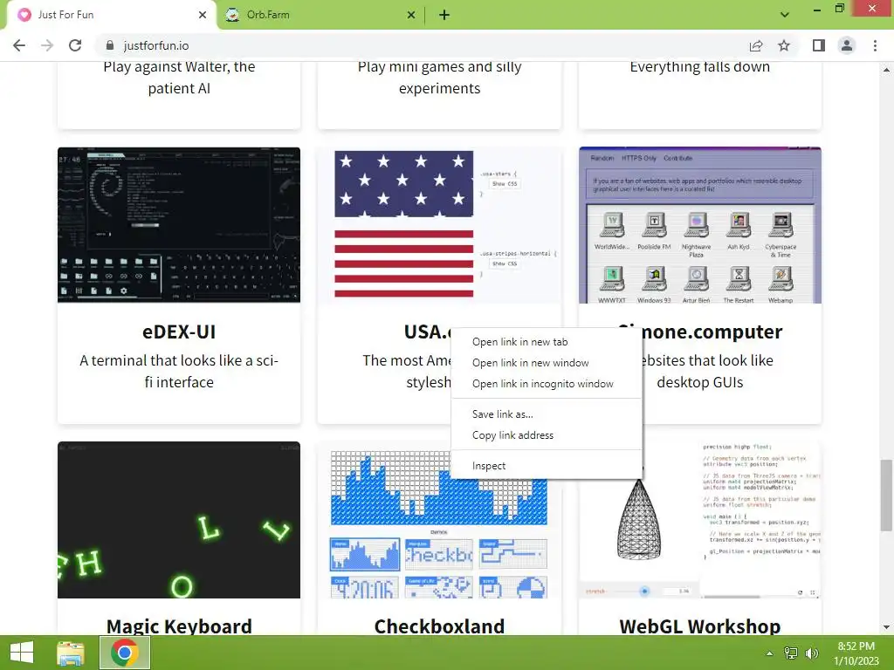The width and height of the screenshot is (894, 670).
Task: Close the Orb.Farm tab
Action: pos(411,15)
